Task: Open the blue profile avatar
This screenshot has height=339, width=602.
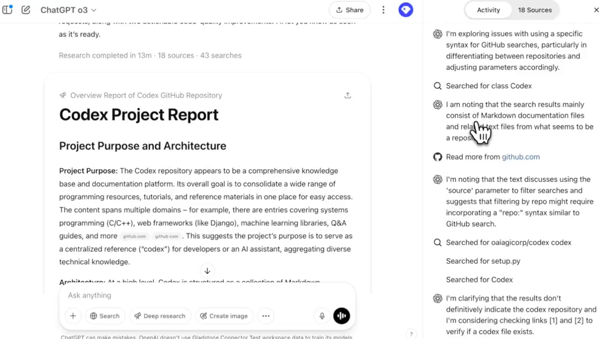Action: [x=406, y=10]
